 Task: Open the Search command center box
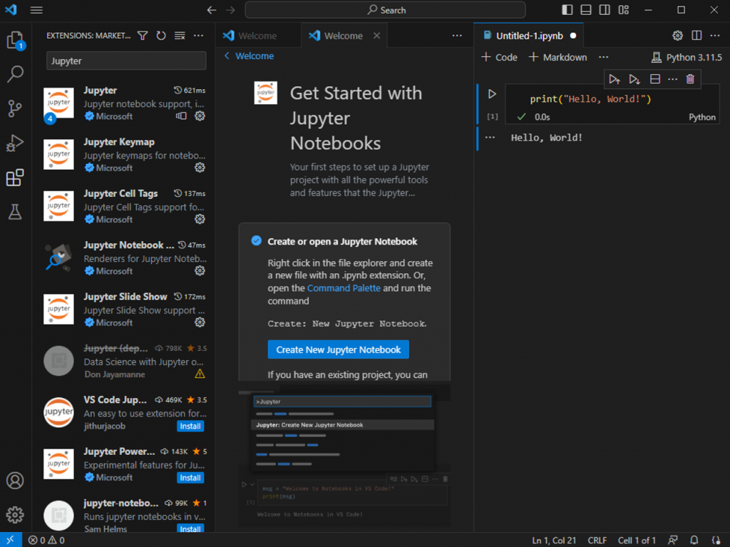click(x=386, y=10)
